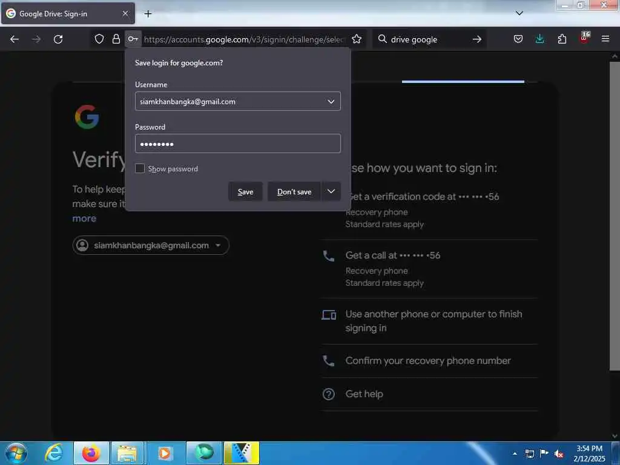Click the muted volume speaker tray icon
Image resolution: width=620 pixels, height=465 pixels.
click(559, 453)
